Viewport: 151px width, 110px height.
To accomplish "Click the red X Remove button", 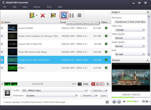I will point(43,15).
